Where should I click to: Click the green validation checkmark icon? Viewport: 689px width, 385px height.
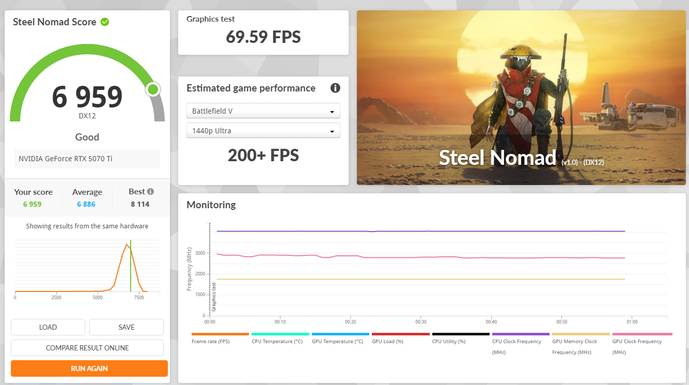[x=105, y=22]
